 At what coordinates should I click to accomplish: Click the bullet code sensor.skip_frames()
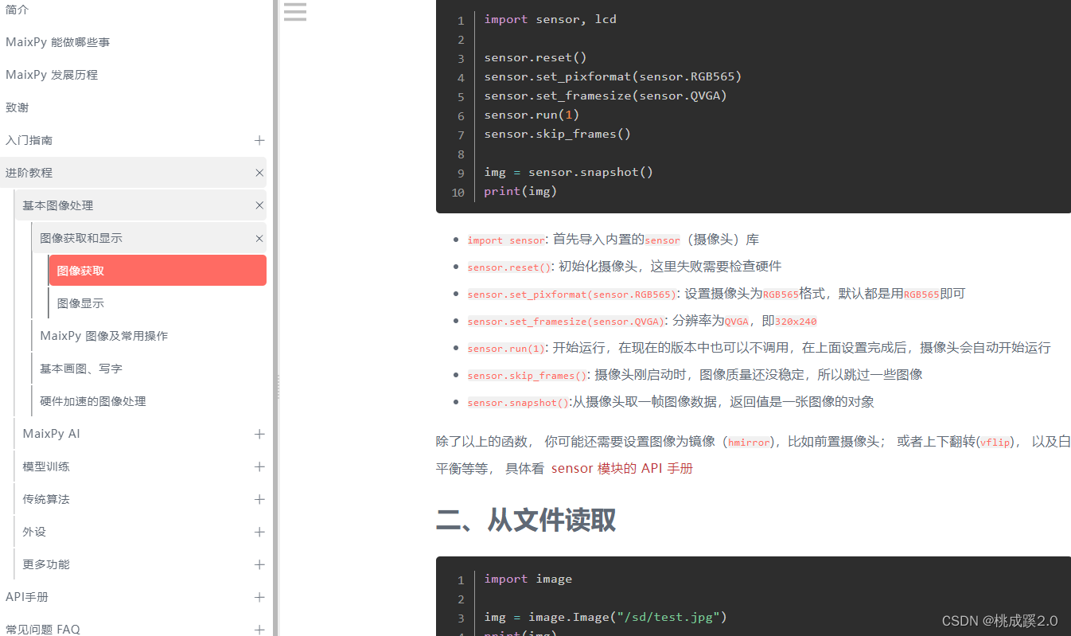(527, 376)
